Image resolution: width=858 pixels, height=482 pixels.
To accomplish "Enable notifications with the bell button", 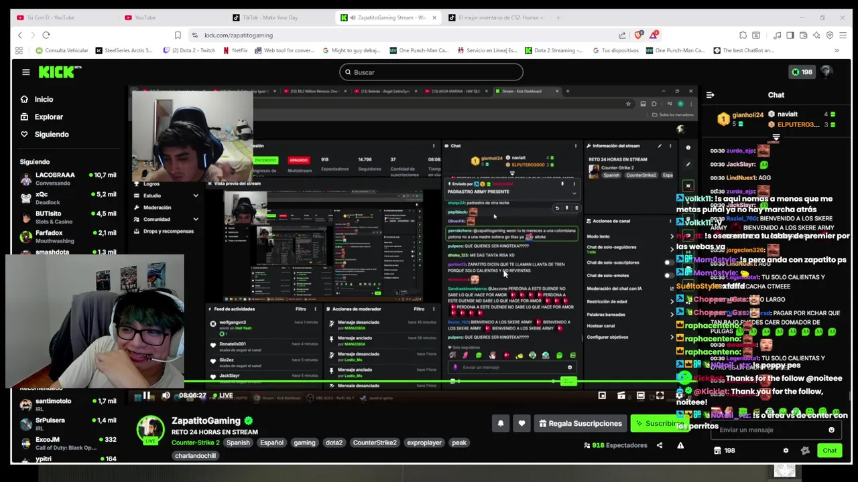I will 500,423.
